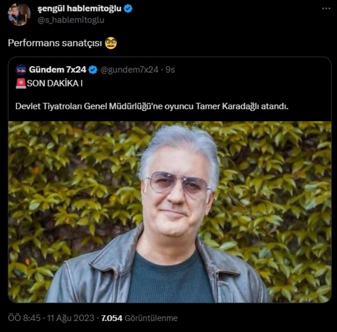
Task: Open the quoted tweet about Tamer Karadağlı's appointment
Action: 152,106
